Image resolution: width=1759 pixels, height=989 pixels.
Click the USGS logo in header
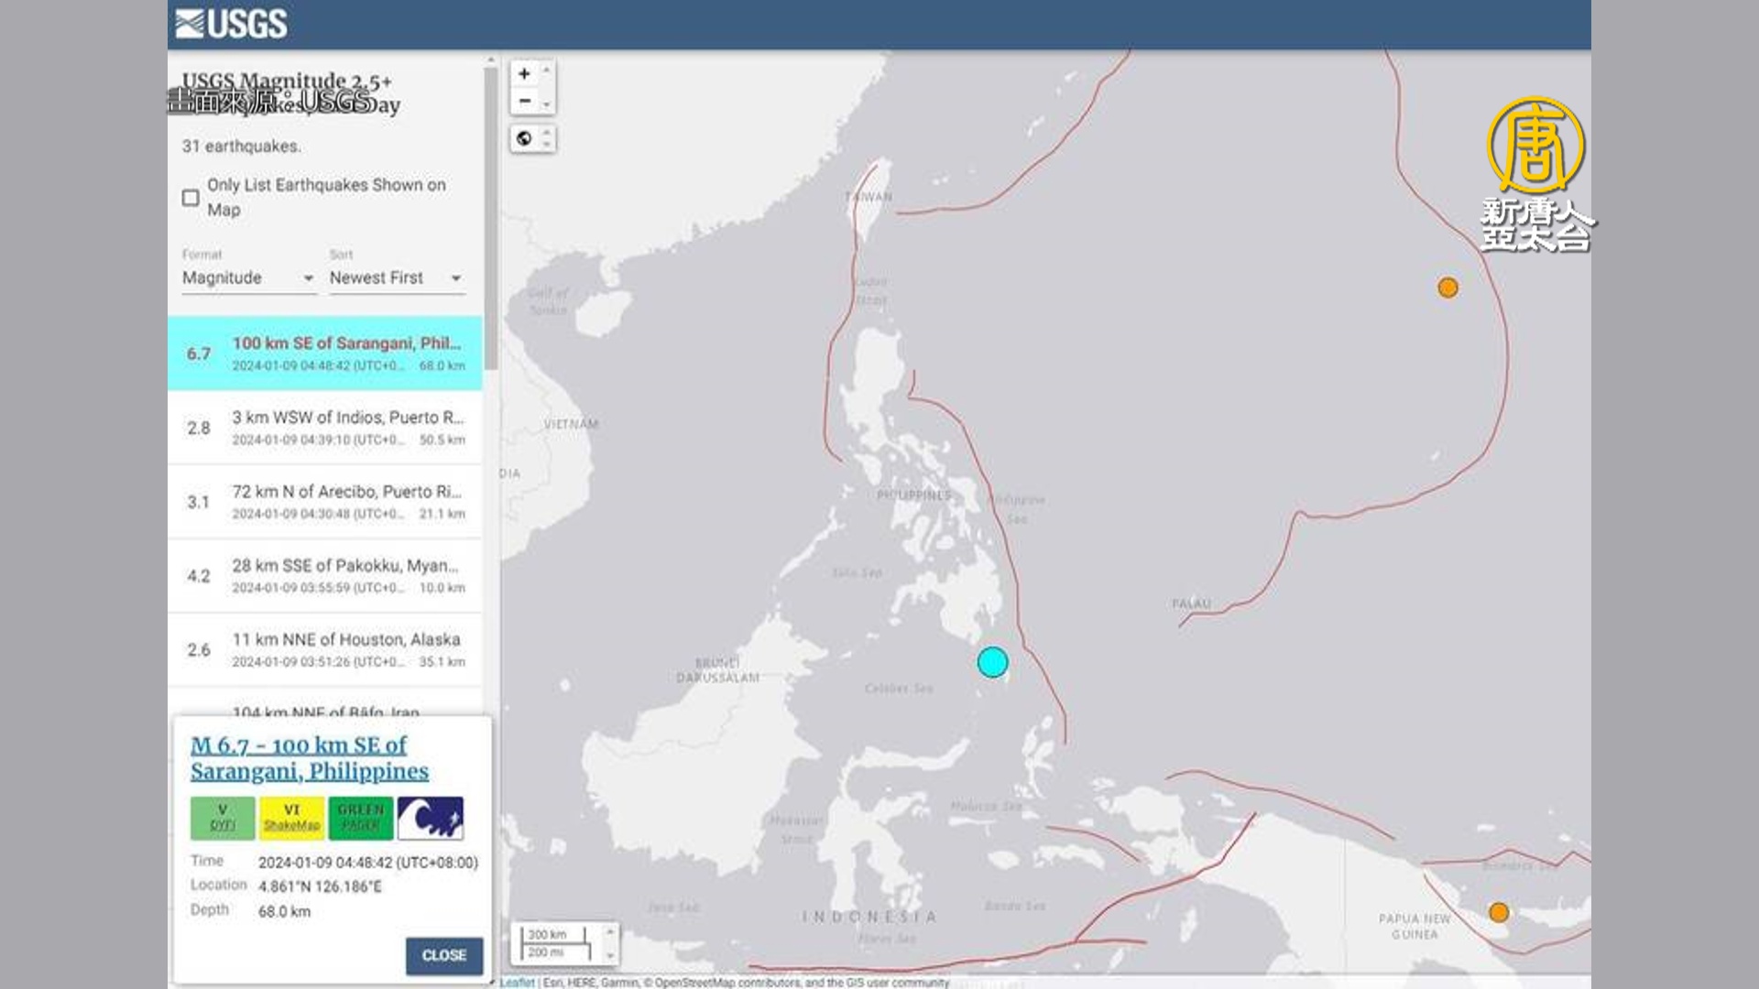click(x=232, y=24)
